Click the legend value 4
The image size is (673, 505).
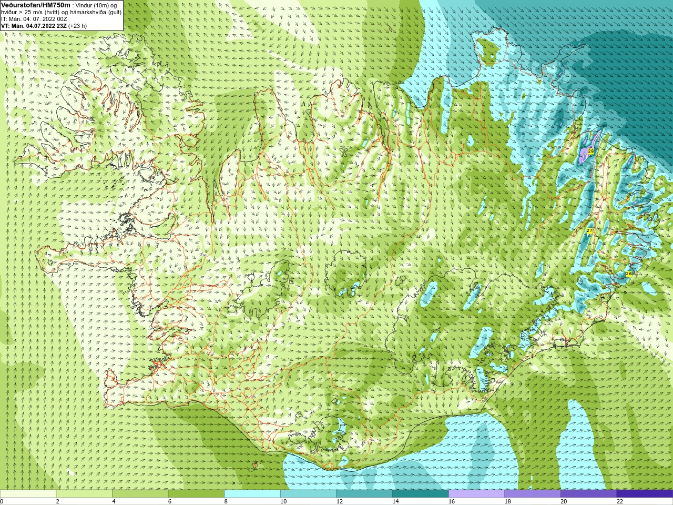[x=114, y=502]
